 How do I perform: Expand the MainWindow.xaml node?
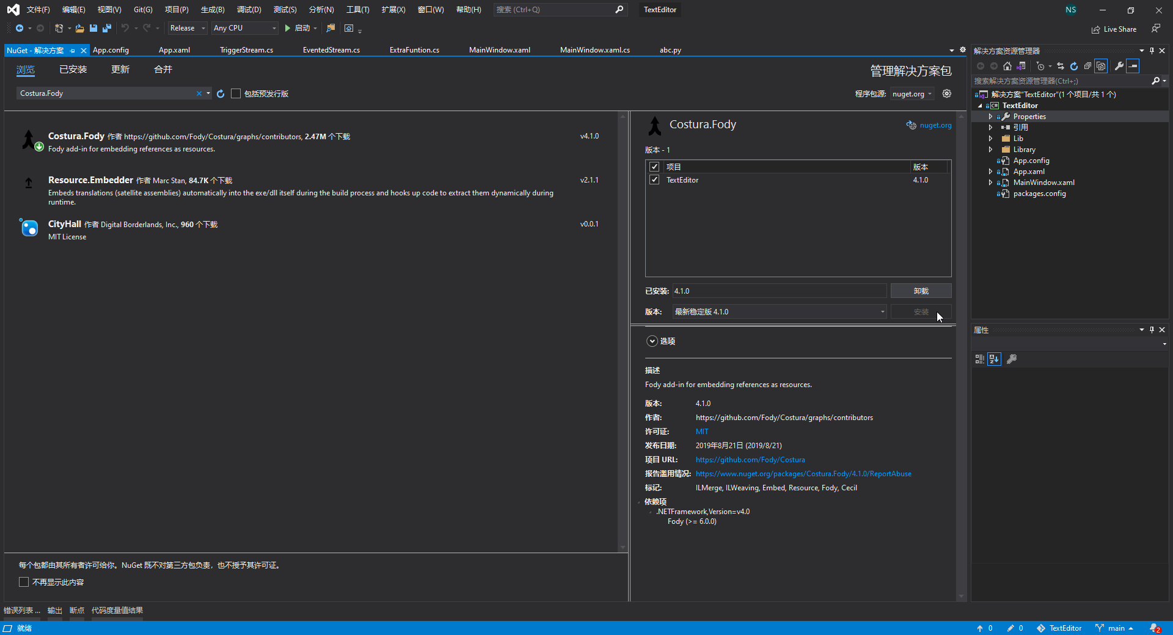coord(990,183)
